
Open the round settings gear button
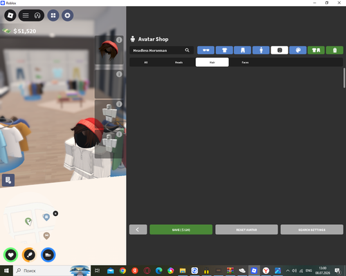point(67,15)
